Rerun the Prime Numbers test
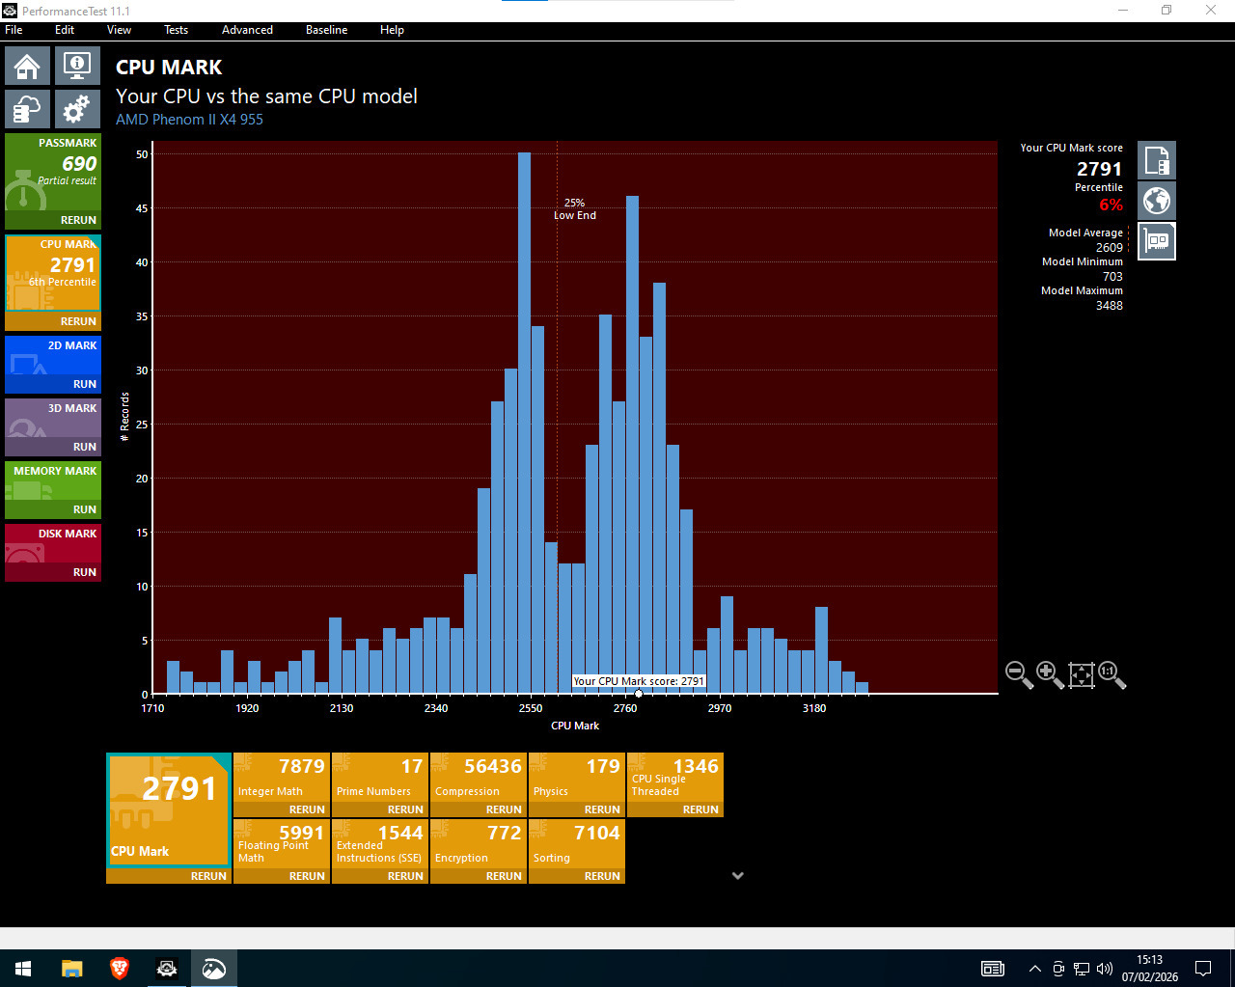This screenshot has width=1235, height=987. tap(405, 809)
